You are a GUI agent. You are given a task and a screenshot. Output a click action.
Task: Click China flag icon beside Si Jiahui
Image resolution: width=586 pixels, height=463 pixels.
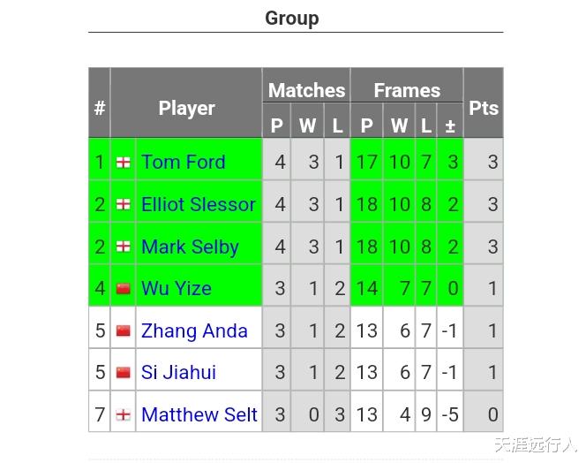124,372
